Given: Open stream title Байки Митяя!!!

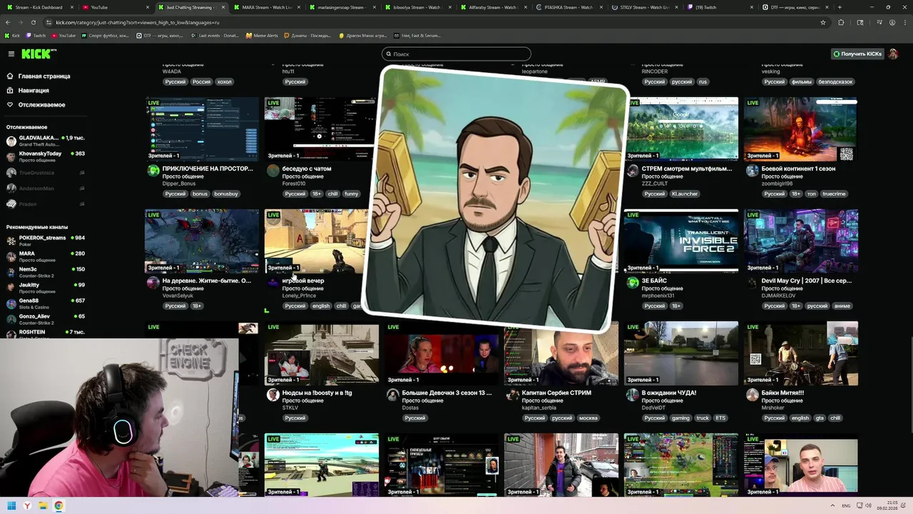Looking at the screenshot, I should (x=782, y=393).
